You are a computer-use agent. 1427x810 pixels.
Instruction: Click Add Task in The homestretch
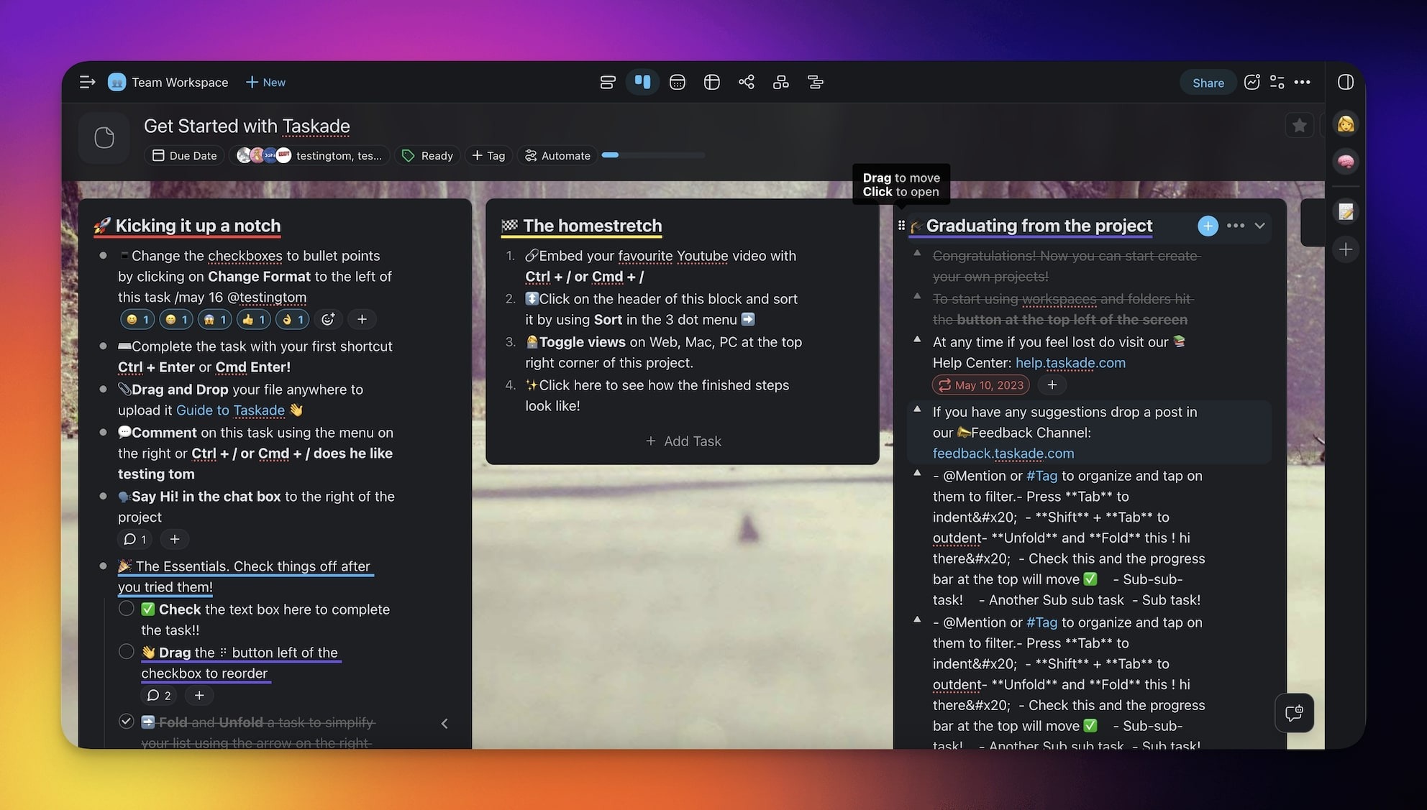pyautogui.click(x=683, y=441)
